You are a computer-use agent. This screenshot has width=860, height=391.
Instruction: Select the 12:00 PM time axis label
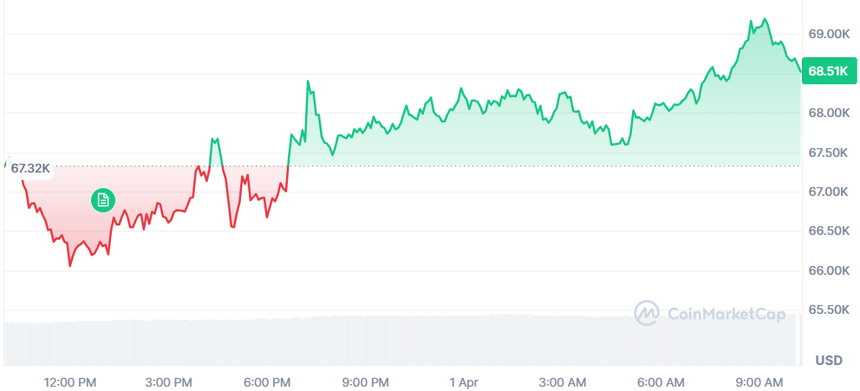pos(70,381)
